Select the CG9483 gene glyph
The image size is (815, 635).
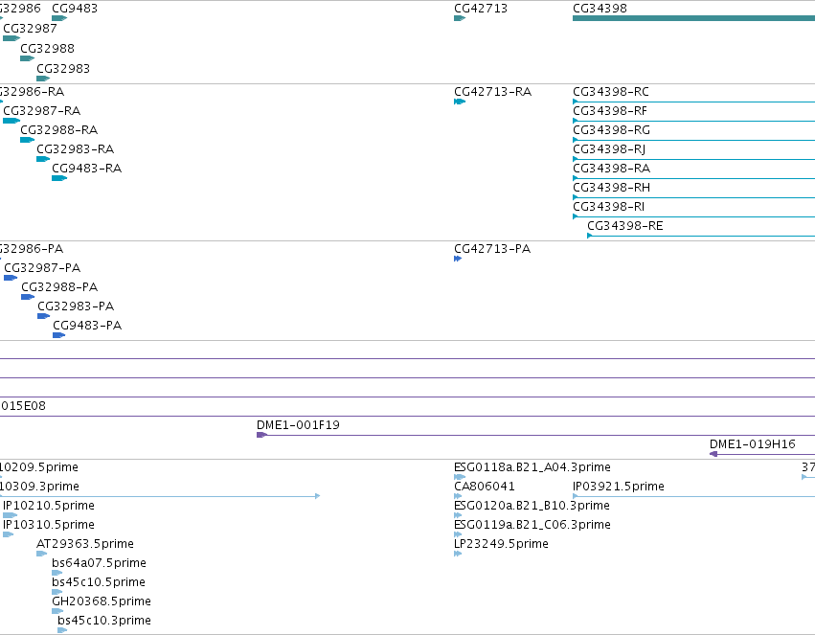(59, 18)
